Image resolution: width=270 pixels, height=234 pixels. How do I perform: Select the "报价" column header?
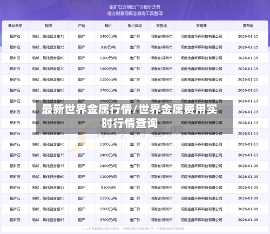click(108, 25)
